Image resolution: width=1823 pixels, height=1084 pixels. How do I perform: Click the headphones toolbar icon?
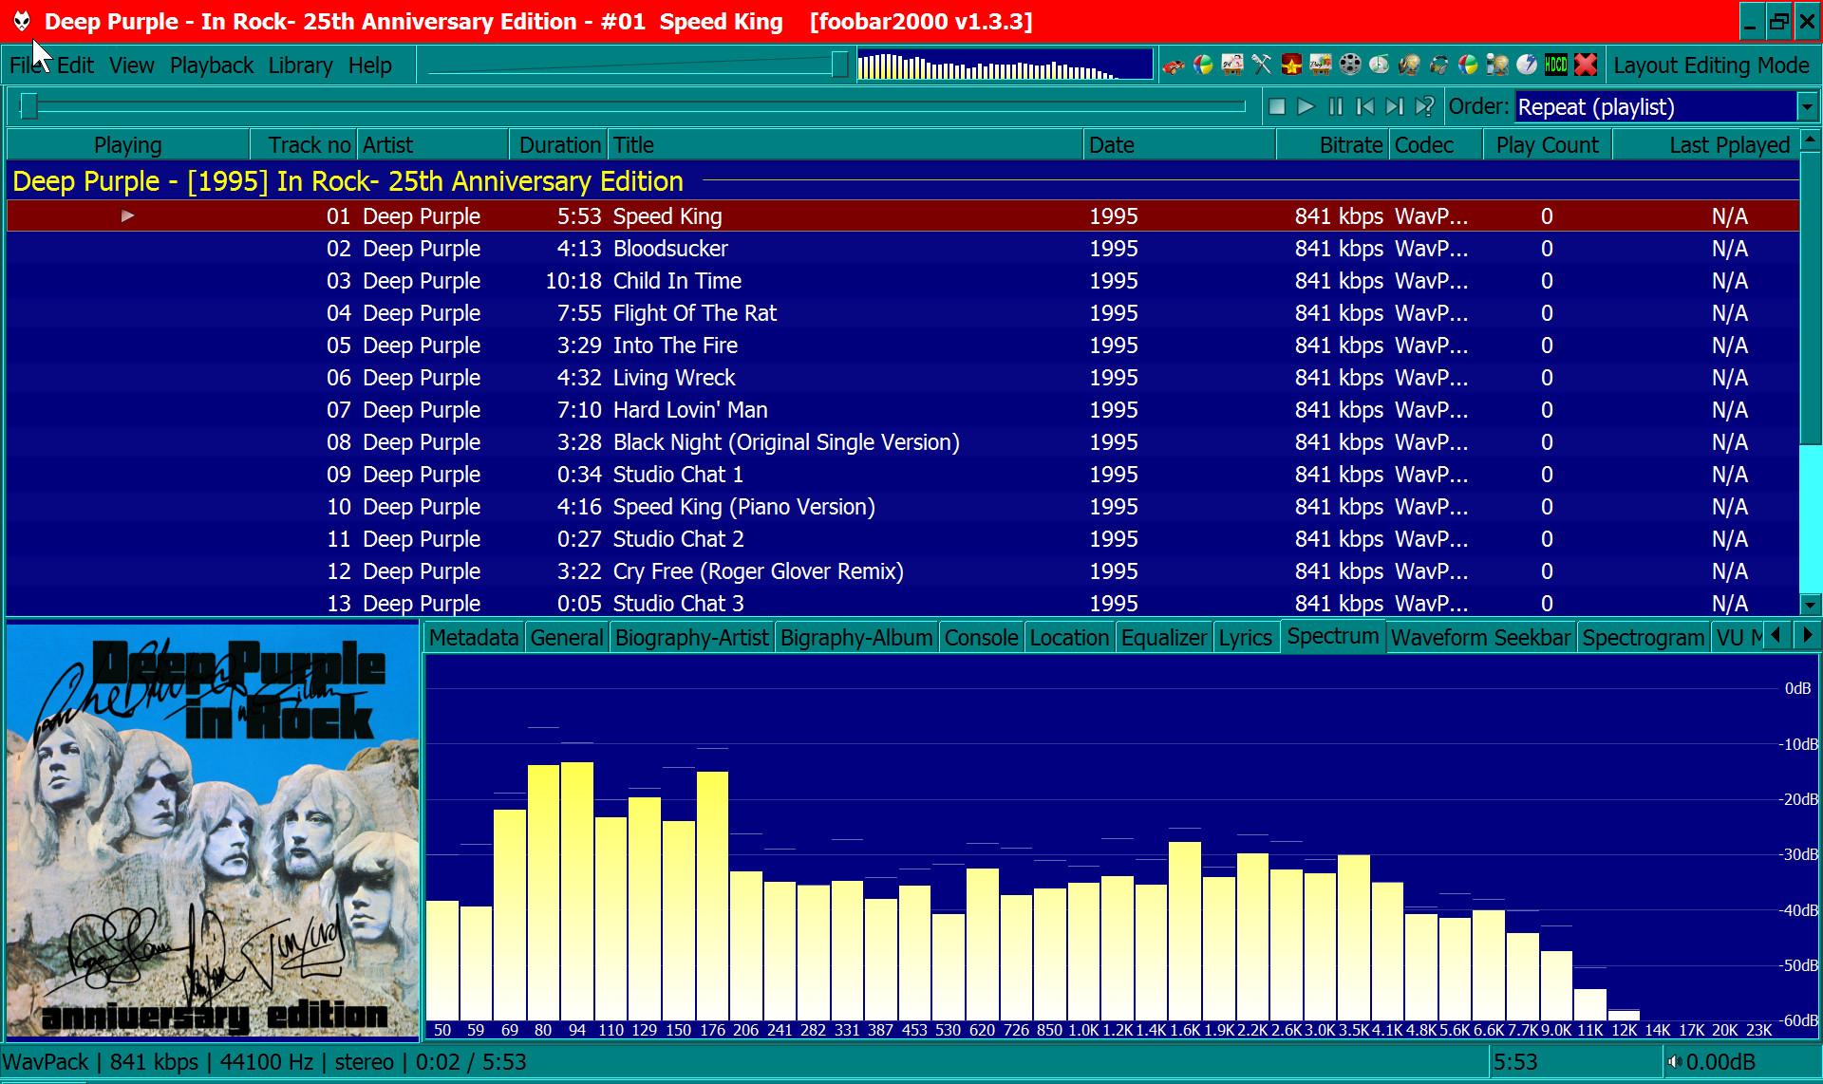pyautogui.click(x=1439, y=65)
